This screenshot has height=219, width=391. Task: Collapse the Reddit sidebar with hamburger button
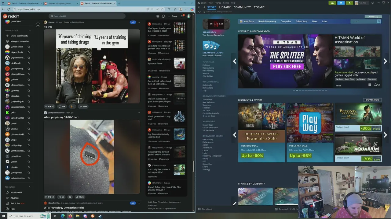coord(38,25)
